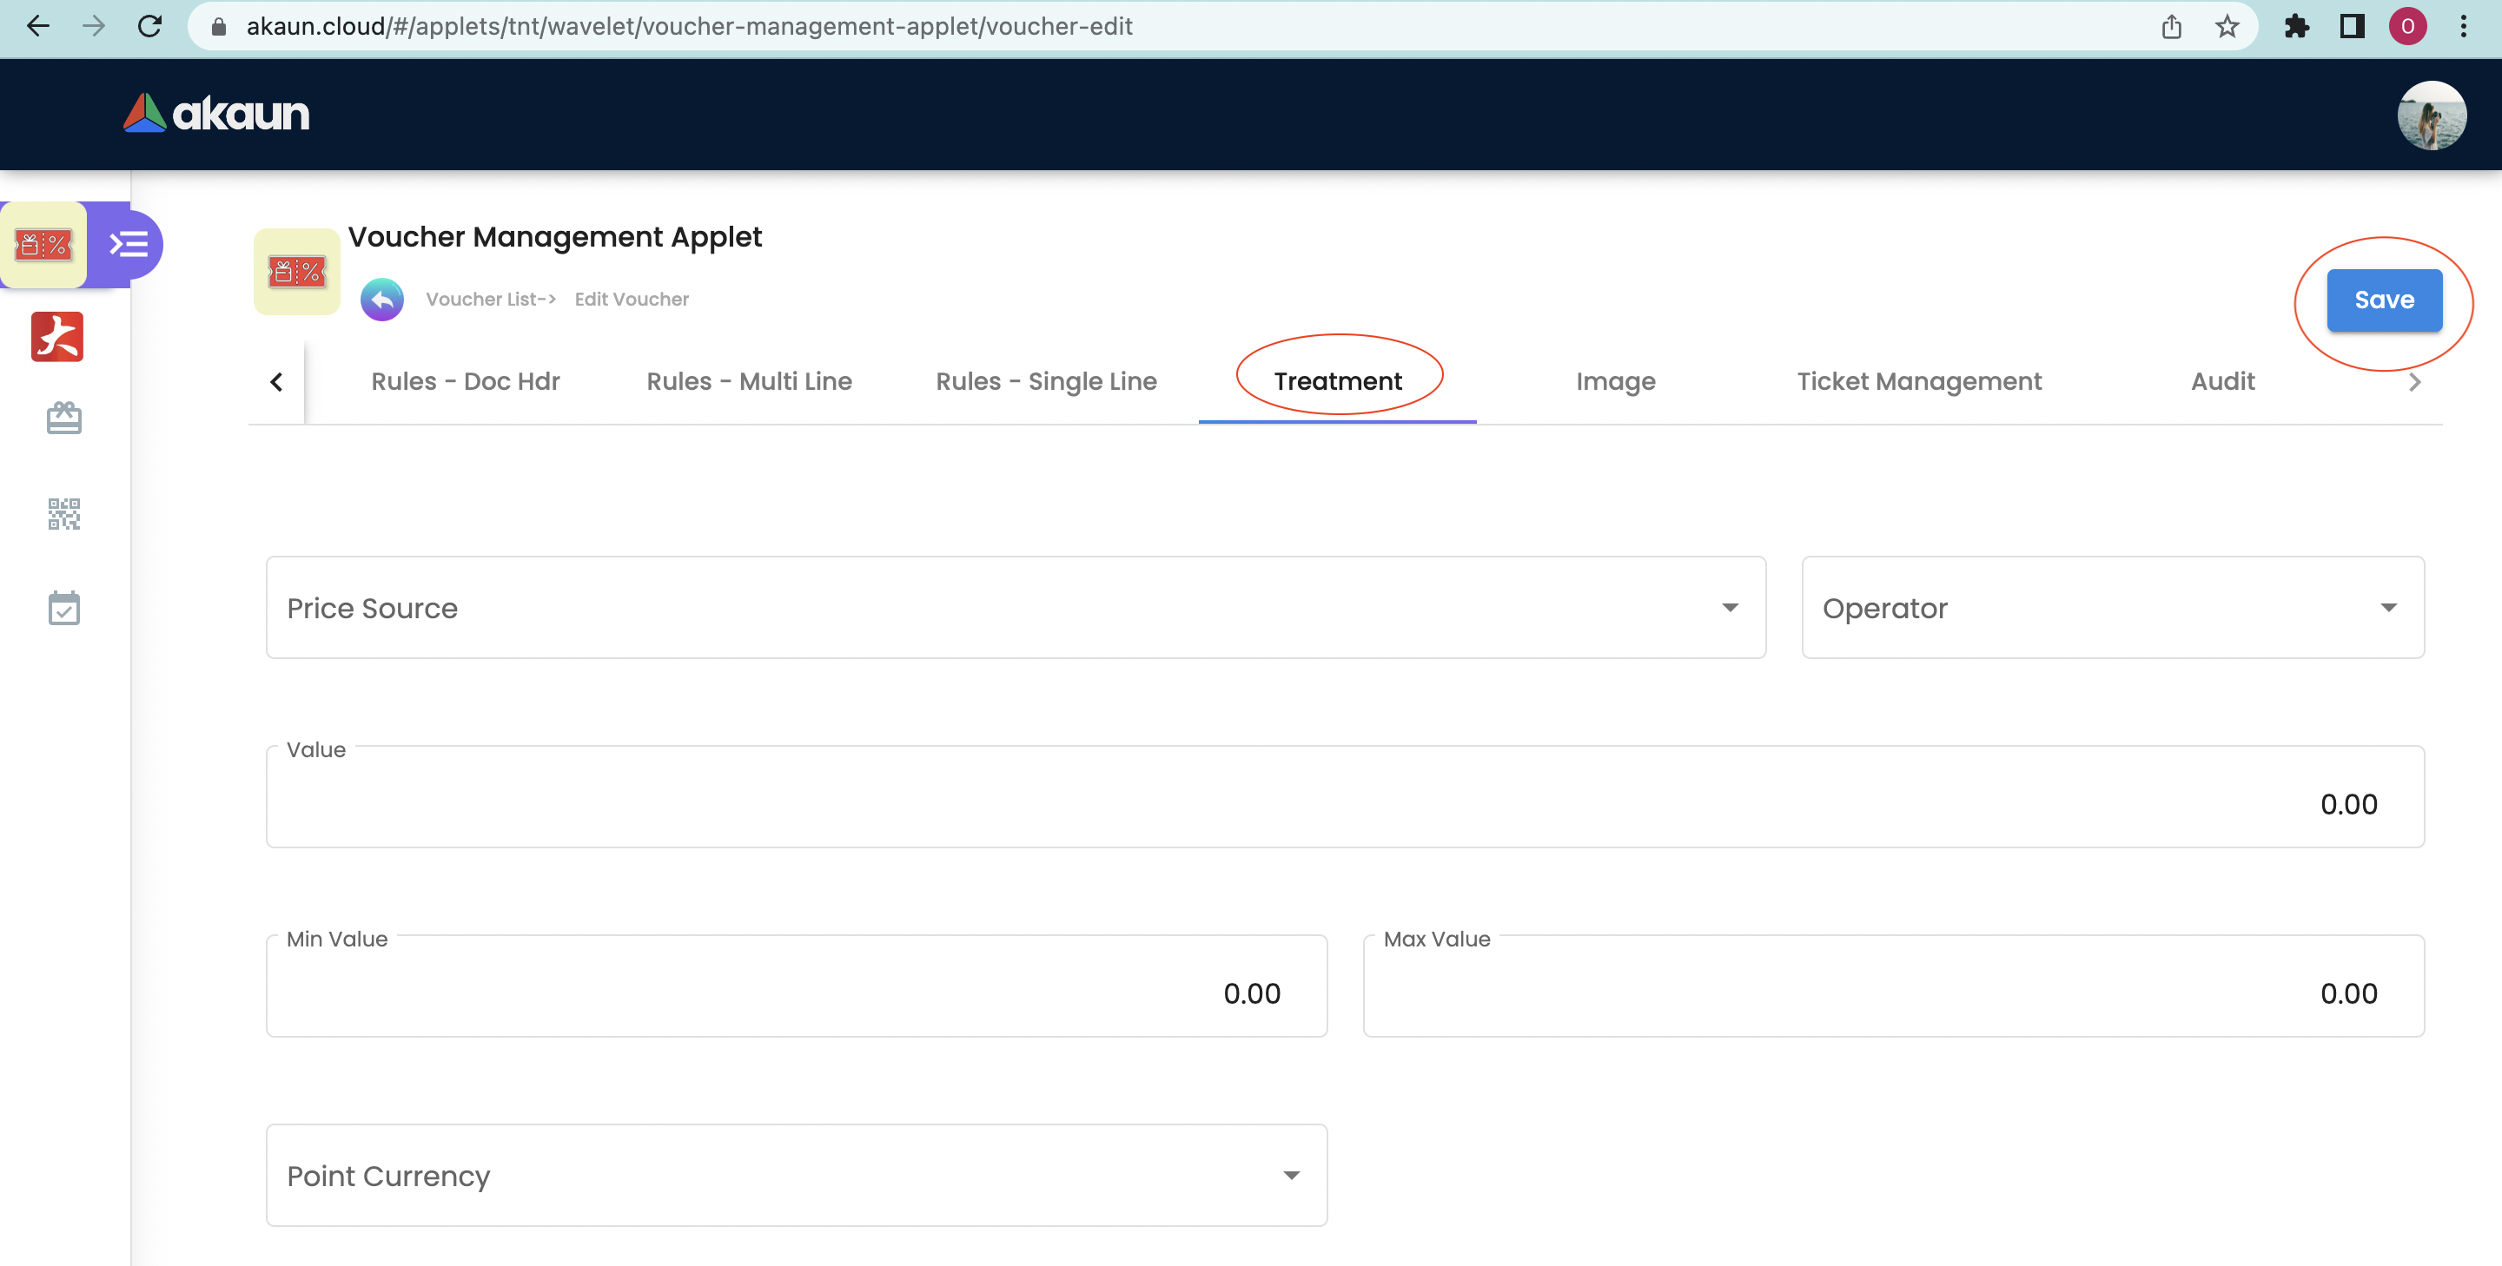2502x1266 pixels.
Task: Expand the Point Currency dropdown
Action: click(x=796, y=1176)
